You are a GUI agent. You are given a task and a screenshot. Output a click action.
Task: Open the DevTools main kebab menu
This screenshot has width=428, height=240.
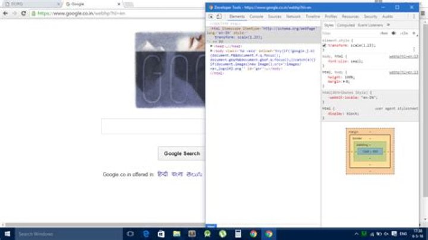tap(414, 17)
